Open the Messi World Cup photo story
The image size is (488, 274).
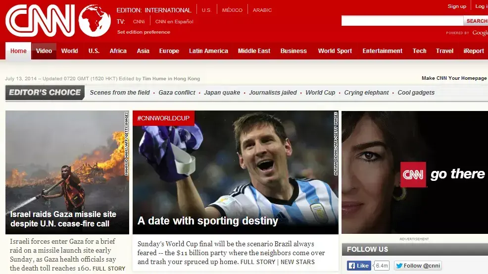coord(236,172)
